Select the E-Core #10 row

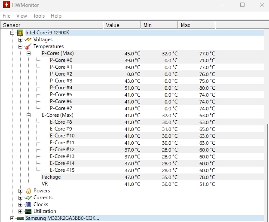[x=156, y=136]
